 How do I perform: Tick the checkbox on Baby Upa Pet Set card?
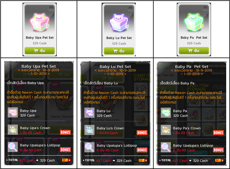(51, 9)
